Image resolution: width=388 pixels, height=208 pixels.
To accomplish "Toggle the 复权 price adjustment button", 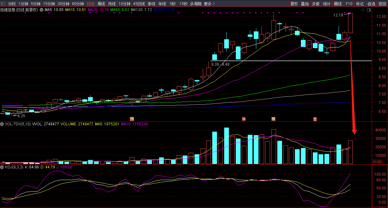I will click(294, 4).
